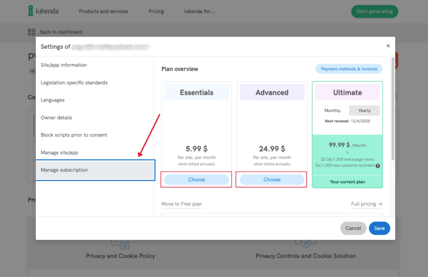428x277 pixels.
Task: Open Site/app information settings
Action: pos(64,65)
